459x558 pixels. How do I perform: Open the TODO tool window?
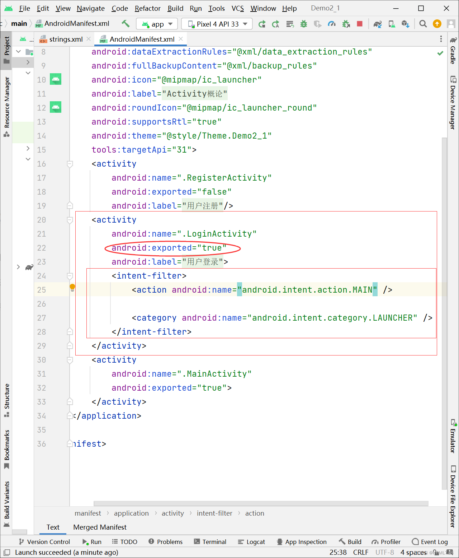[x=125, y=542]
